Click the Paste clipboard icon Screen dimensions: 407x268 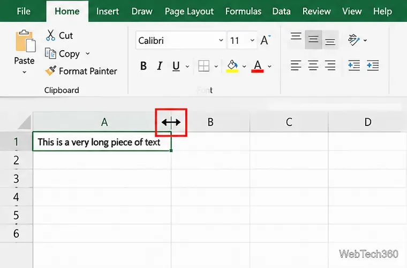pyautogui.click(x=25, y=41)
